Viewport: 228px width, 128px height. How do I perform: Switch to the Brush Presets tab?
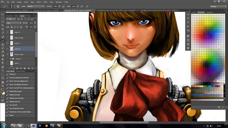(x=21, y=71)
